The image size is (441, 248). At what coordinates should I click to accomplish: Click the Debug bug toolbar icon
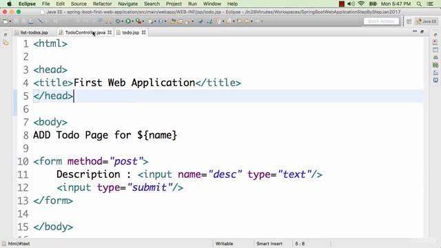(118, 21)
